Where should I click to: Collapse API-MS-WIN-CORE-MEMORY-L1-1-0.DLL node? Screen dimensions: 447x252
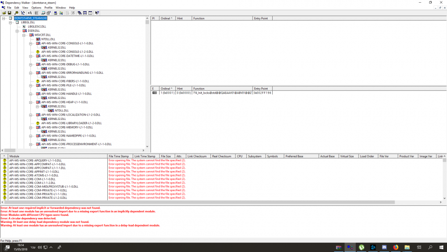point(31,128)
